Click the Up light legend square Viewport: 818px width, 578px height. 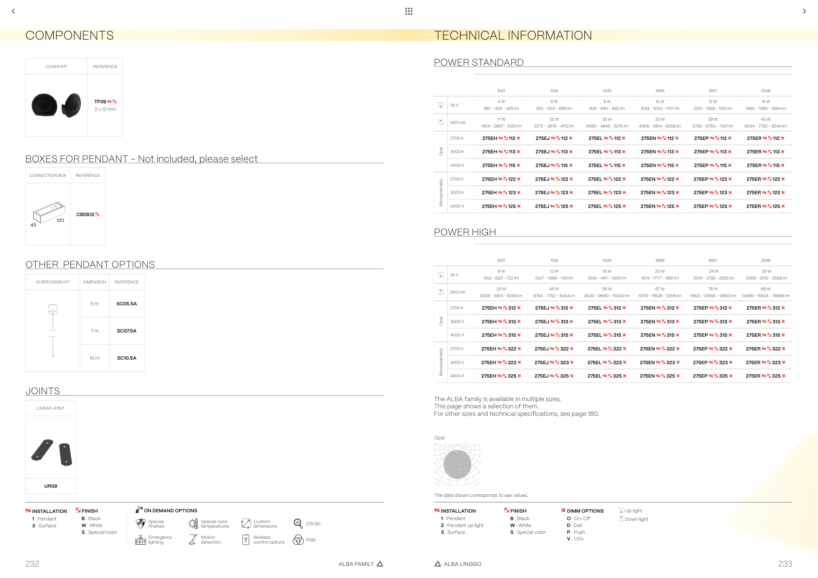[x=621, y=510]
